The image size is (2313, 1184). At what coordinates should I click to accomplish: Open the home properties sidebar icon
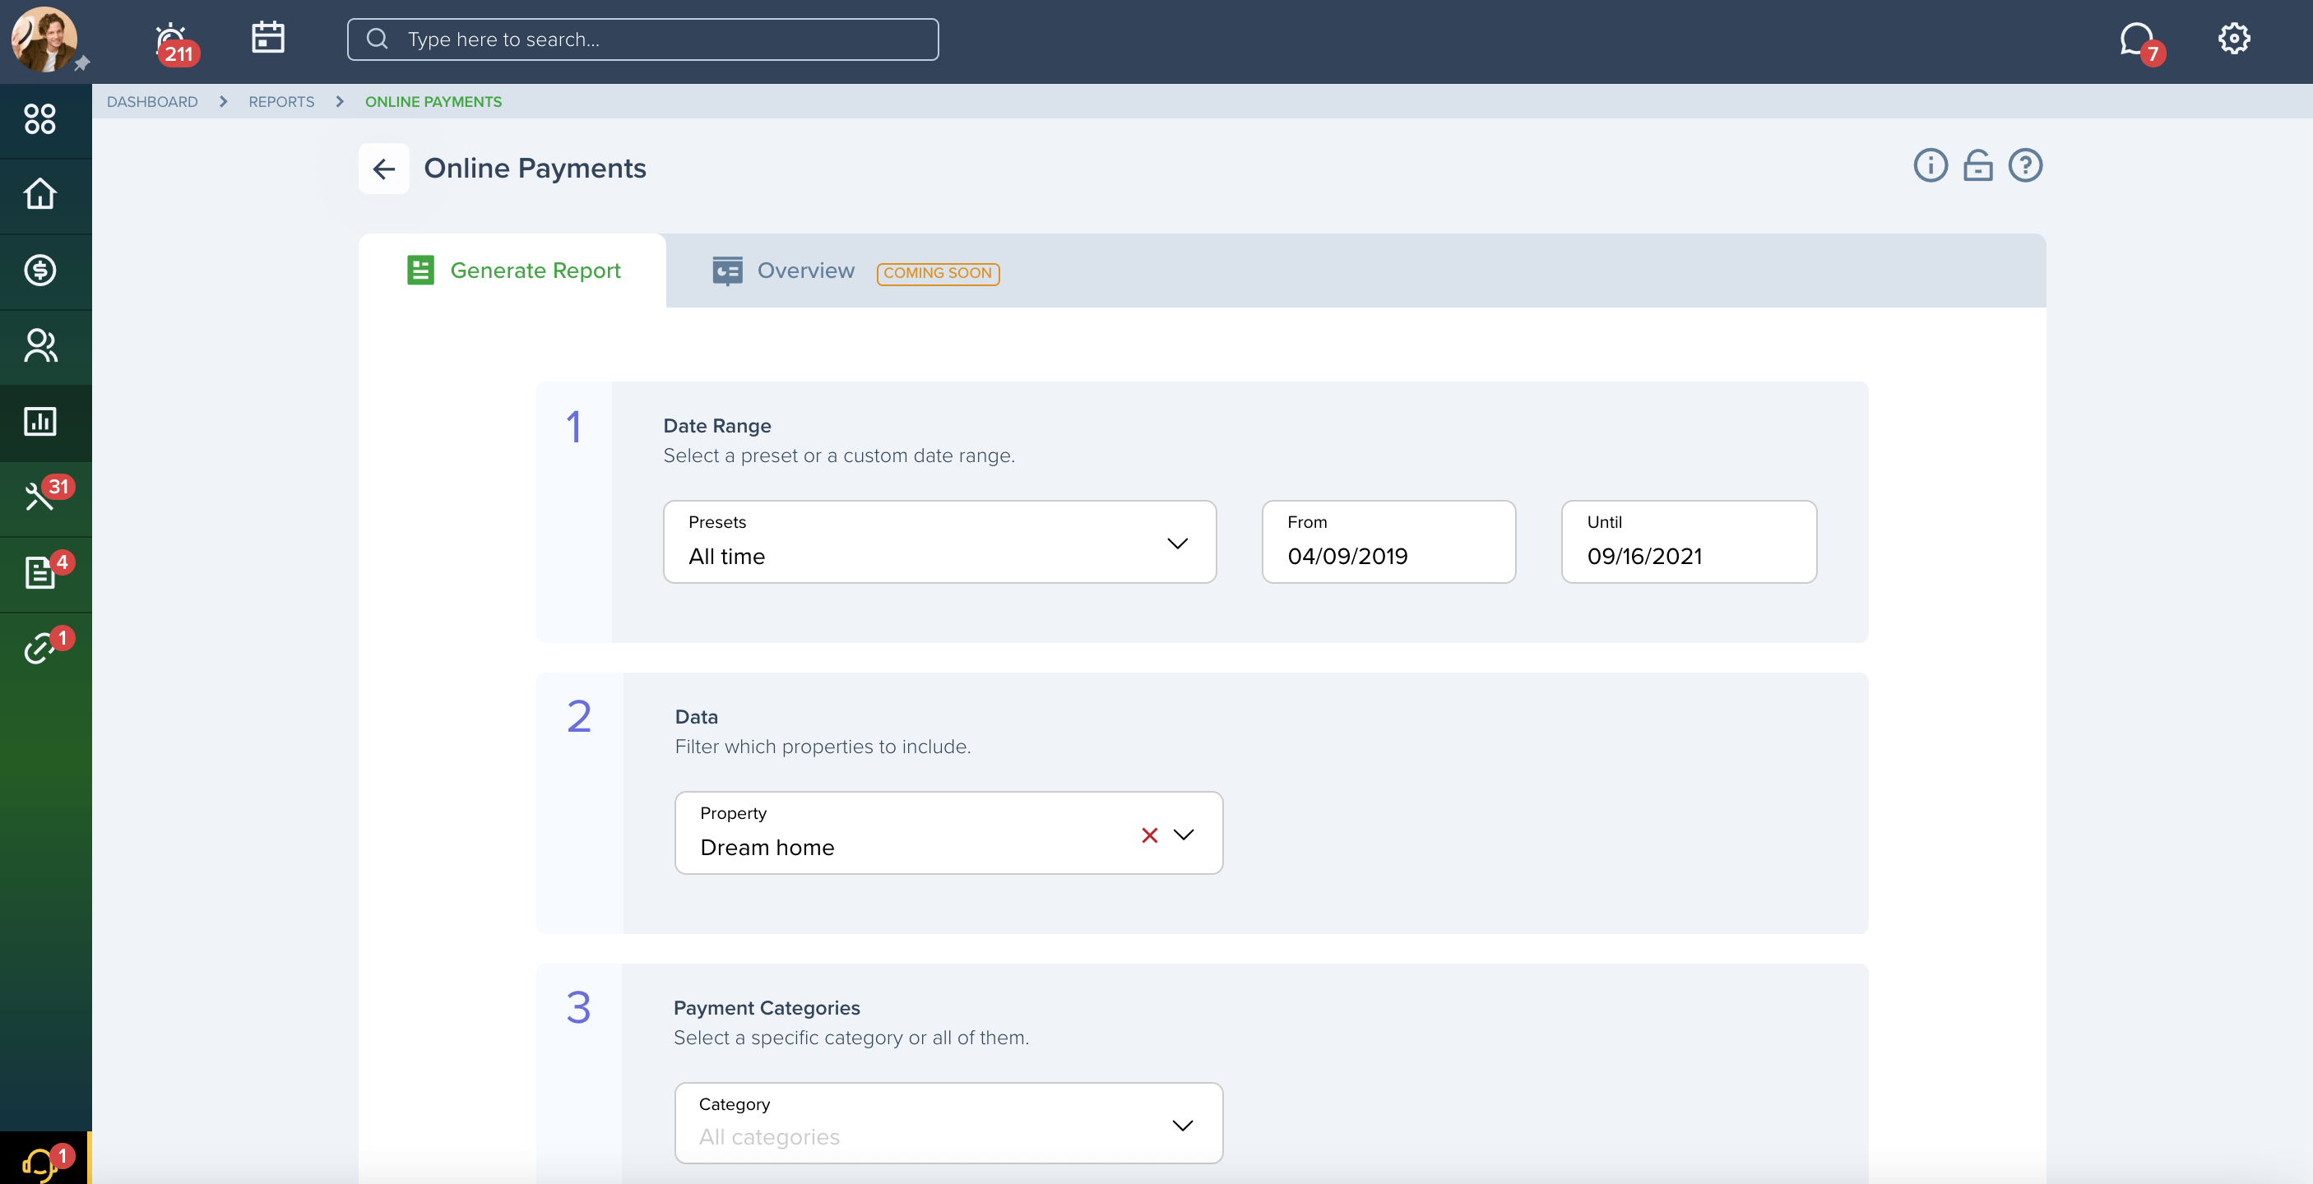40,195
